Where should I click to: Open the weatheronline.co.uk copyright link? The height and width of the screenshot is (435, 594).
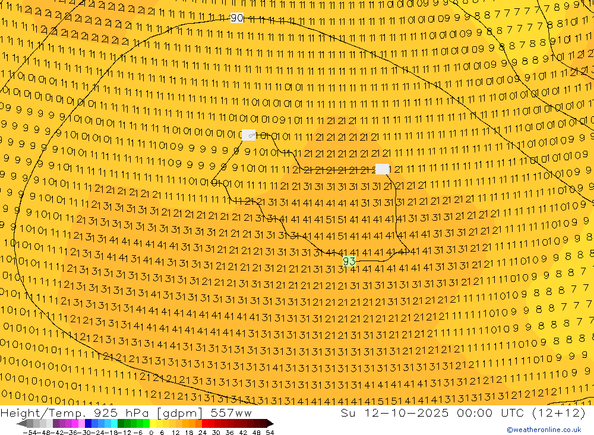544,429
